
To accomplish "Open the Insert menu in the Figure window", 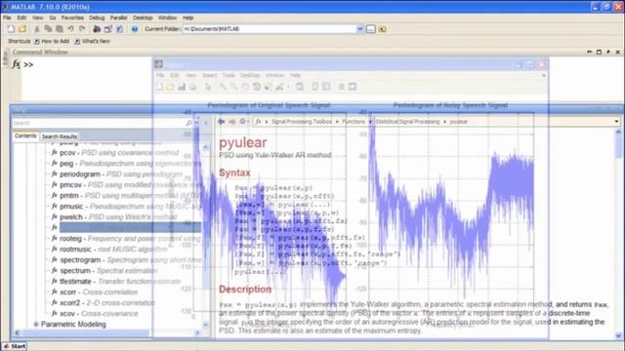I will point(210,75).
